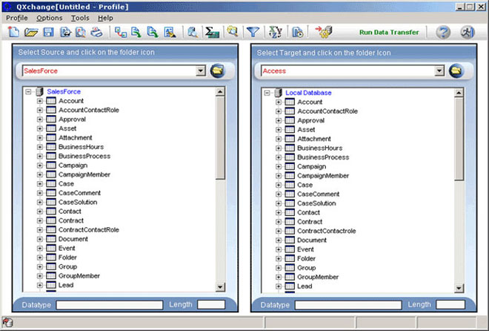Click the database icon in the status bar
The height and width of the screenshot is (331, 489).
7,322
